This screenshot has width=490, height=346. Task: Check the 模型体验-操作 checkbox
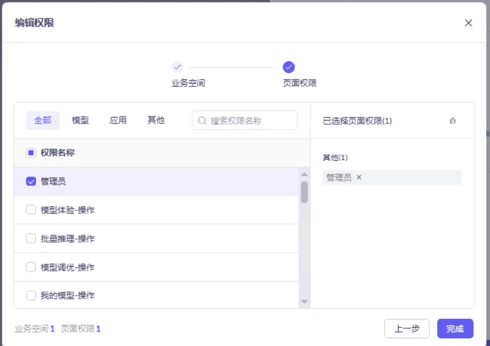coord(31,209)
